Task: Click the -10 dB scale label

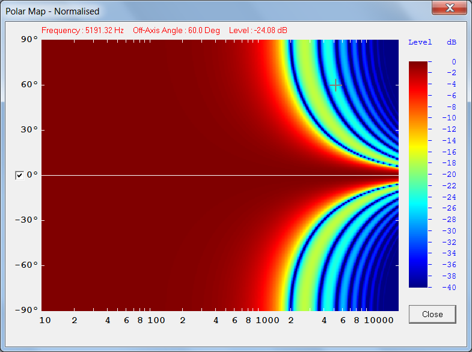Action: coord(449,118)
